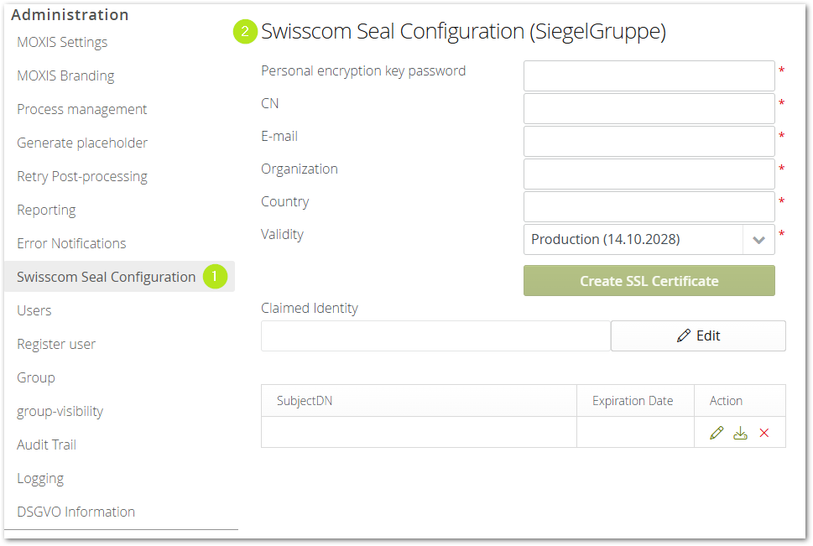Image resolution: width=813 pixels, height=546 pixels.
Task: Open the Production (14.10.2028) validity combo box
Action: (x=633, y=239)
